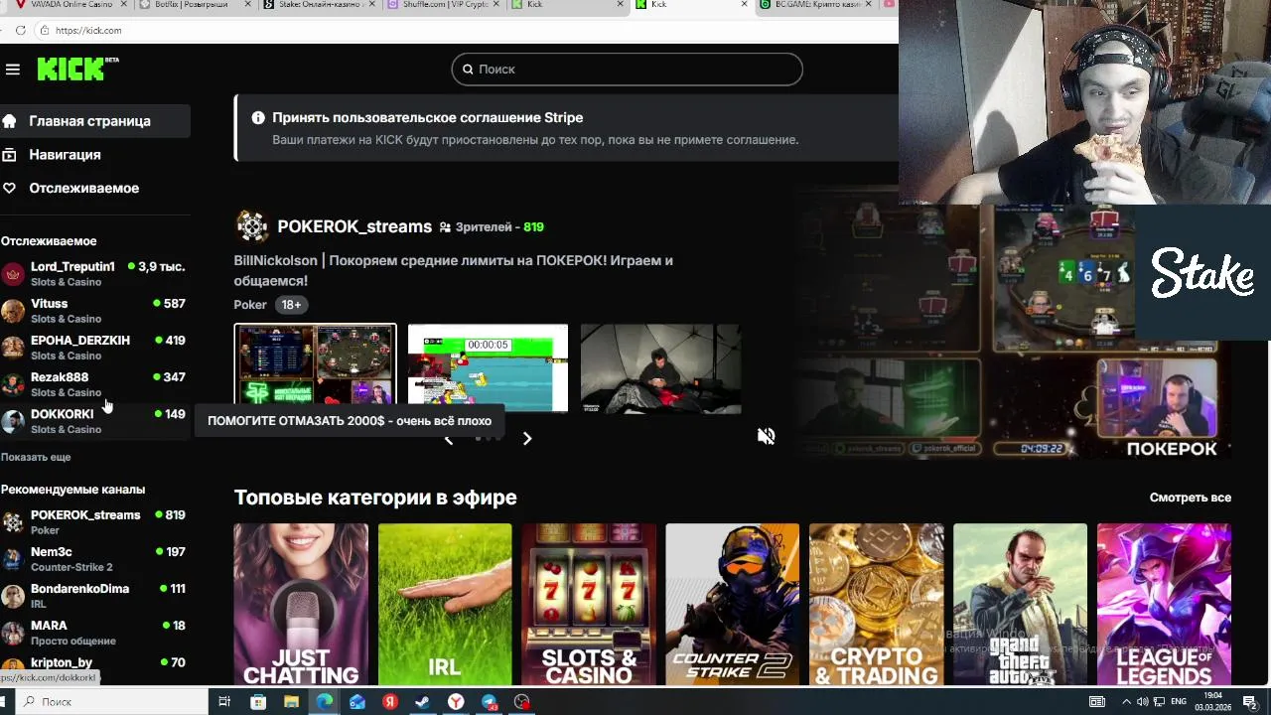This screenshot has width=1271, height=715.
Task: Go to next featured stream arrow
Action: [x=527, y=438]
